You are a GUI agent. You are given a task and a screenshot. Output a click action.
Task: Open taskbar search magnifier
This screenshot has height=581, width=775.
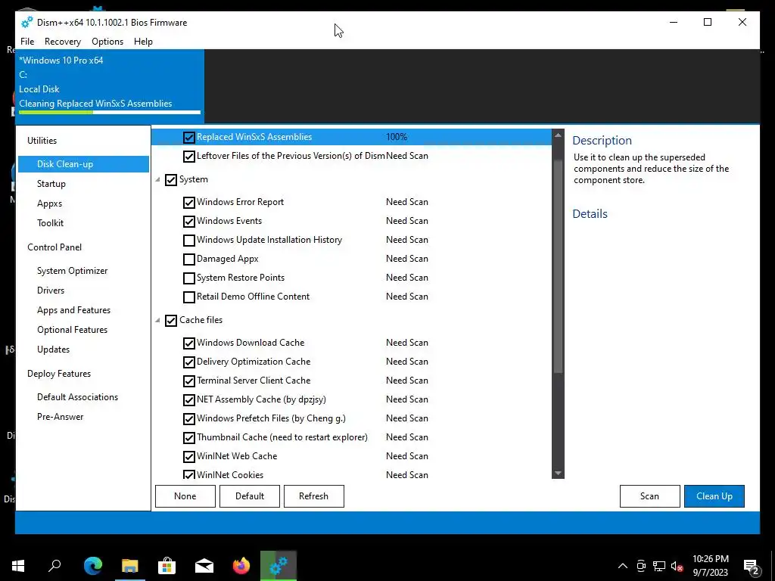point(54,566)
